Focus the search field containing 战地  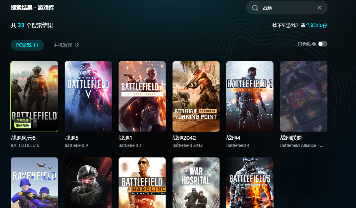[x=287, y=8]
